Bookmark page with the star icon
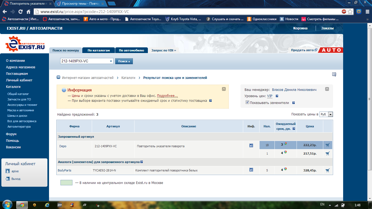The image size is (372, 209). point(350,11)
